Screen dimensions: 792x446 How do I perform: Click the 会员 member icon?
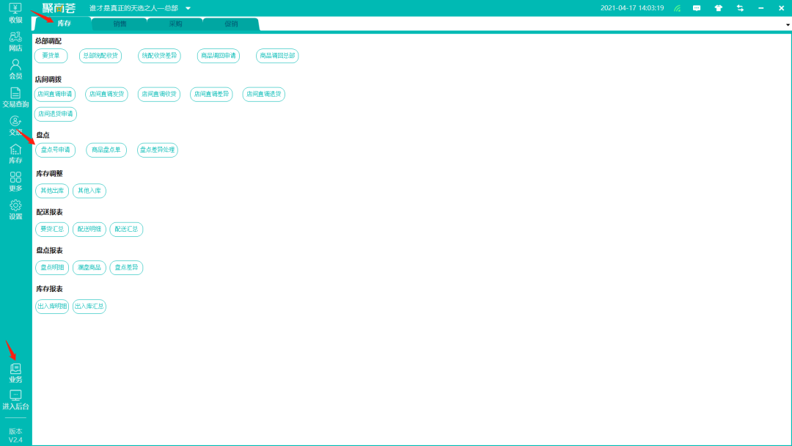pos(15,65)
